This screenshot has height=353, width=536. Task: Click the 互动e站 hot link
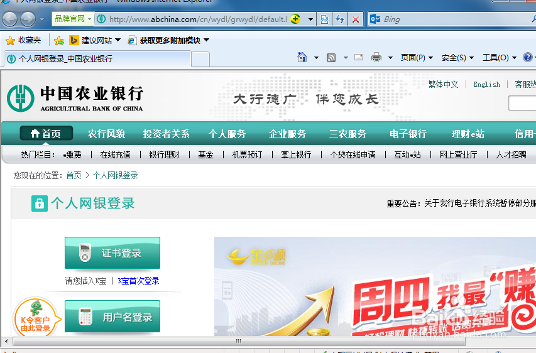[407, 155]
